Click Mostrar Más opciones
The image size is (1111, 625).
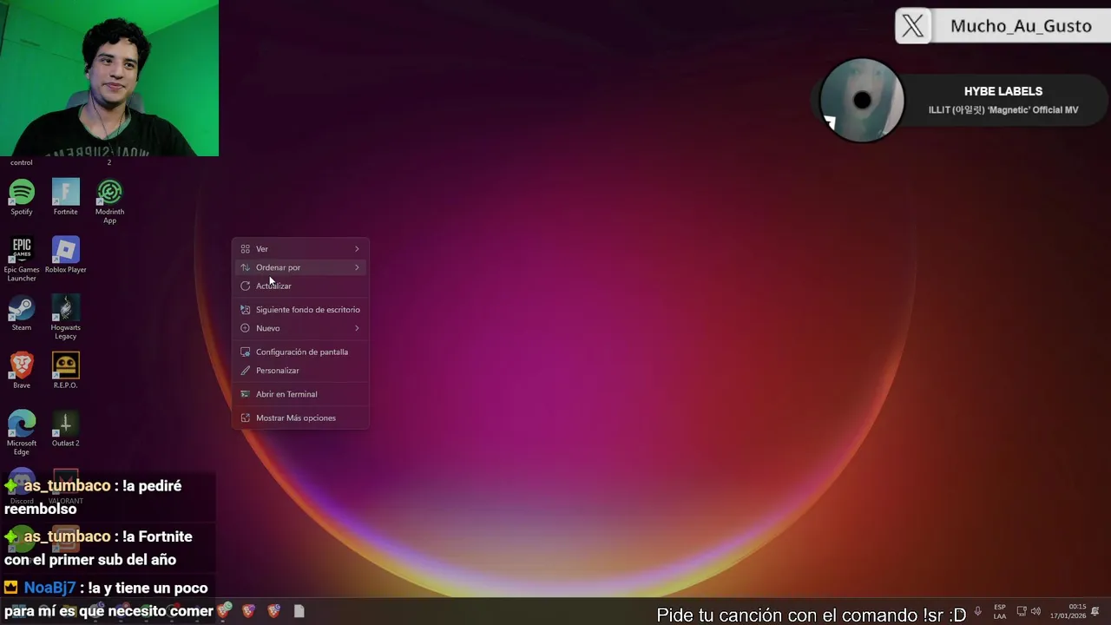point(300,418)
